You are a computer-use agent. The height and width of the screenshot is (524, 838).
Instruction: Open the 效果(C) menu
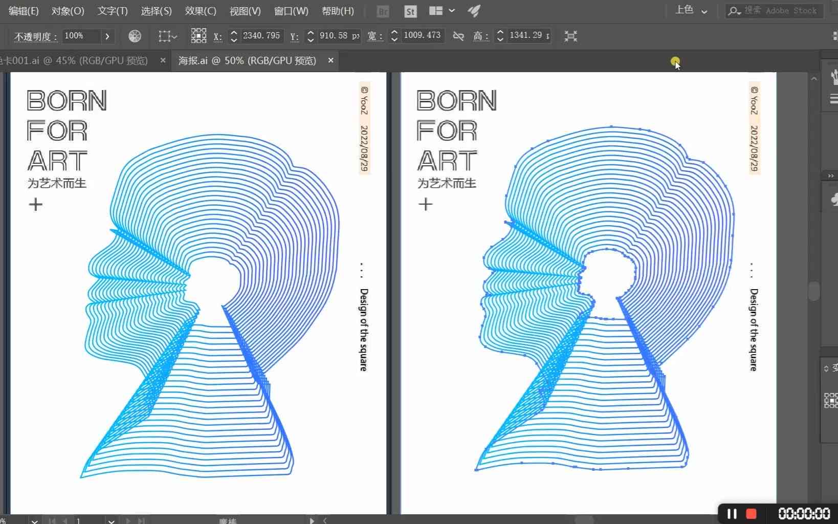click(201, 11)
